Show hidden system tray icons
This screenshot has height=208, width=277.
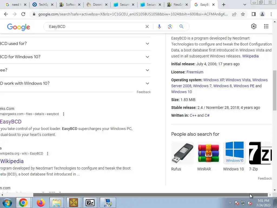(230, 203)
